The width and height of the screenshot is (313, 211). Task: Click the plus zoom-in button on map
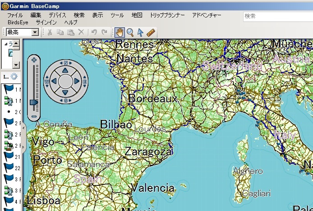[34, 60]
